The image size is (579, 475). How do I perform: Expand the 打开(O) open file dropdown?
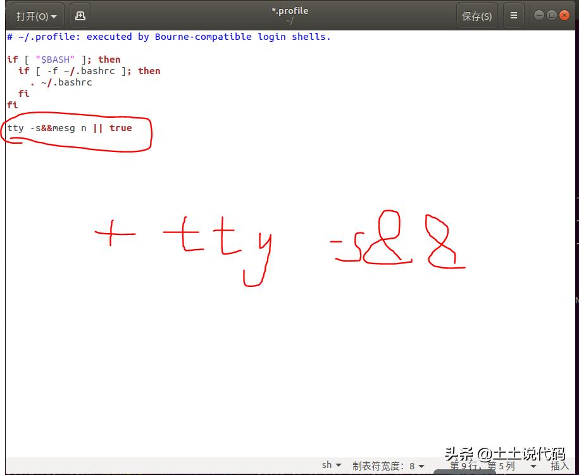point(37,16)
